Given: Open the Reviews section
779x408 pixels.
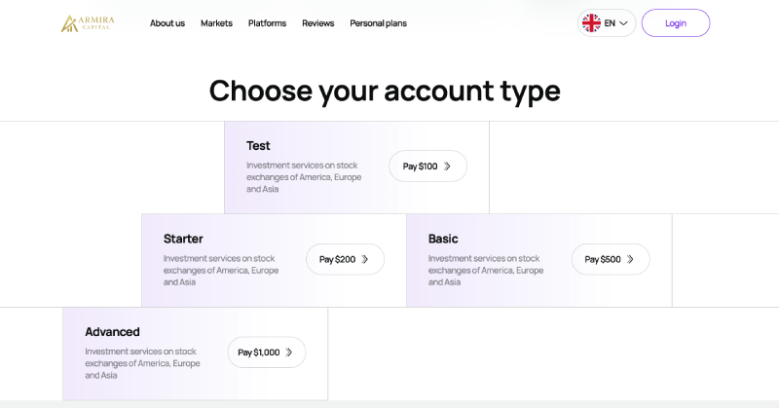Looking at the screenshot, I should (x=318, y=23).
